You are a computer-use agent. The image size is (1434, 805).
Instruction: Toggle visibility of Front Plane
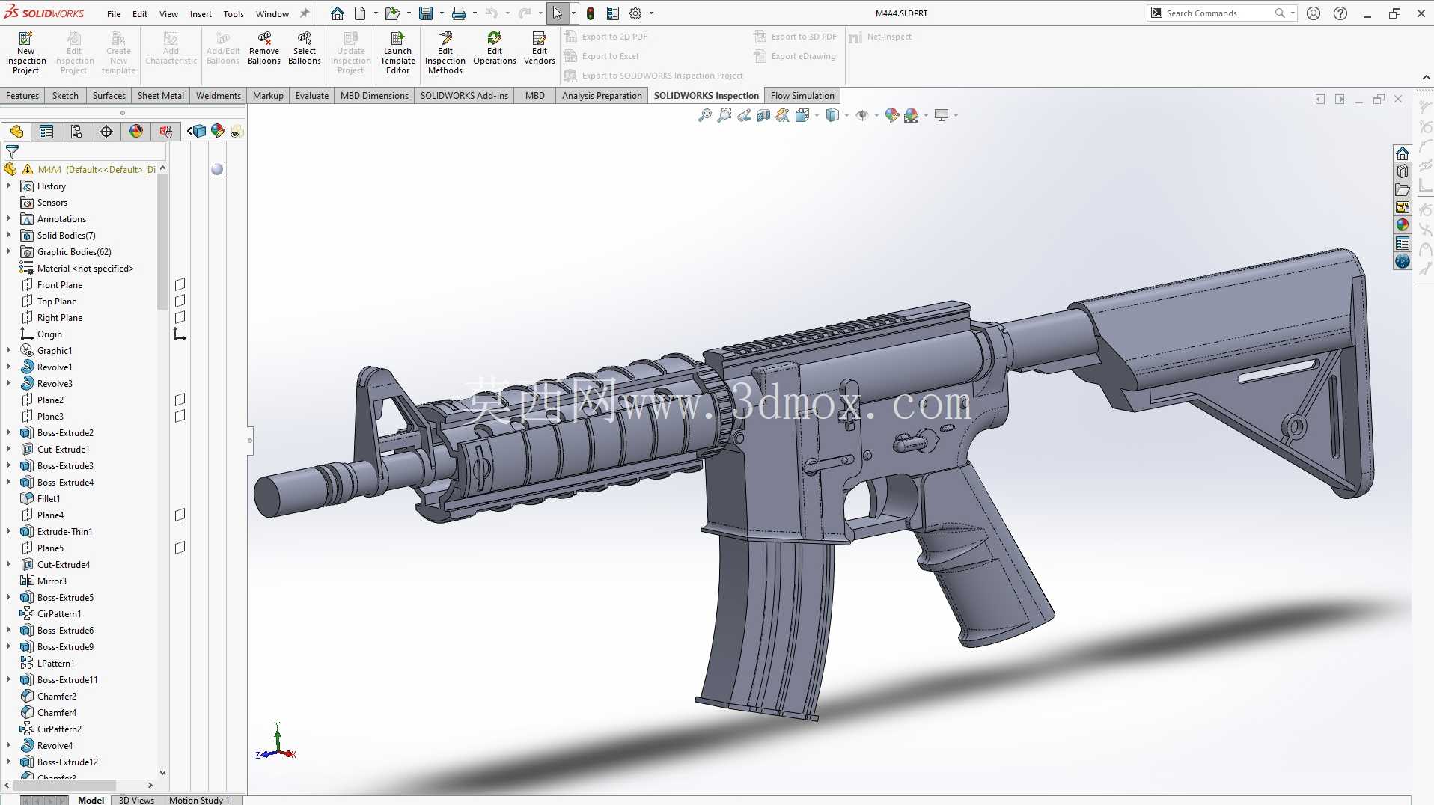coord(180,284)
